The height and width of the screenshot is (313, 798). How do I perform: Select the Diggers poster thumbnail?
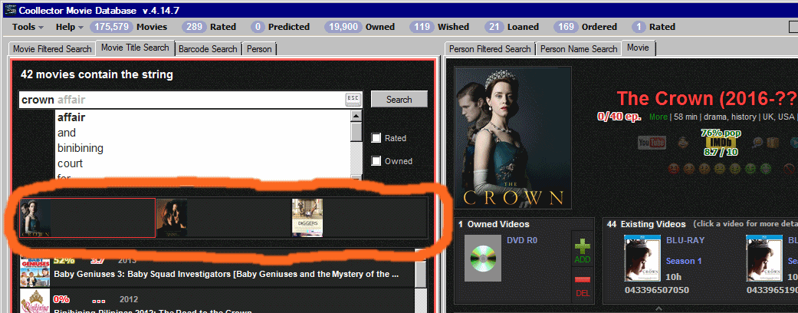click(307, 218)
